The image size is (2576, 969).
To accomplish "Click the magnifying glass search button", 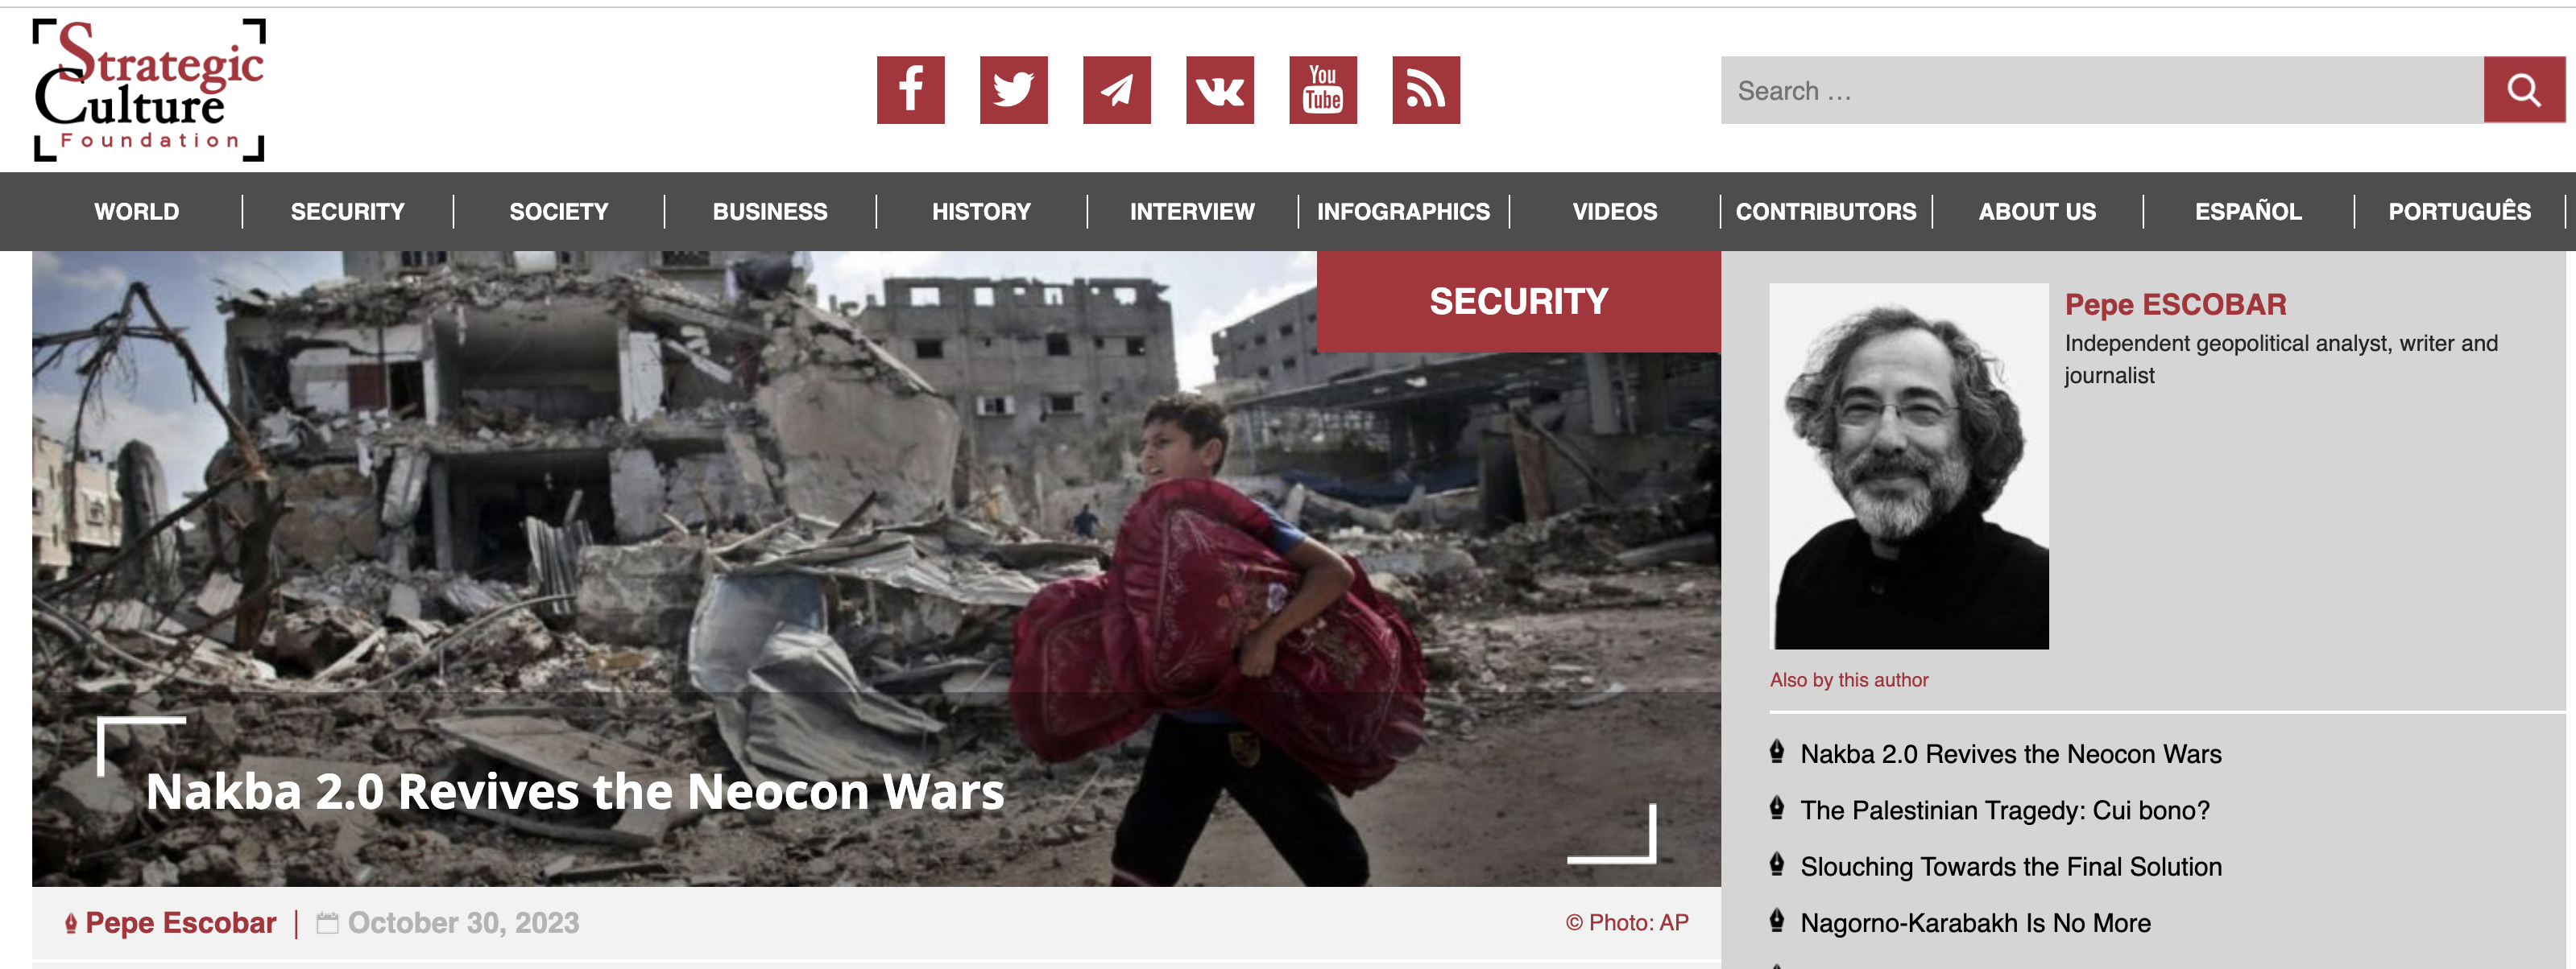I will click(2523, 90).
